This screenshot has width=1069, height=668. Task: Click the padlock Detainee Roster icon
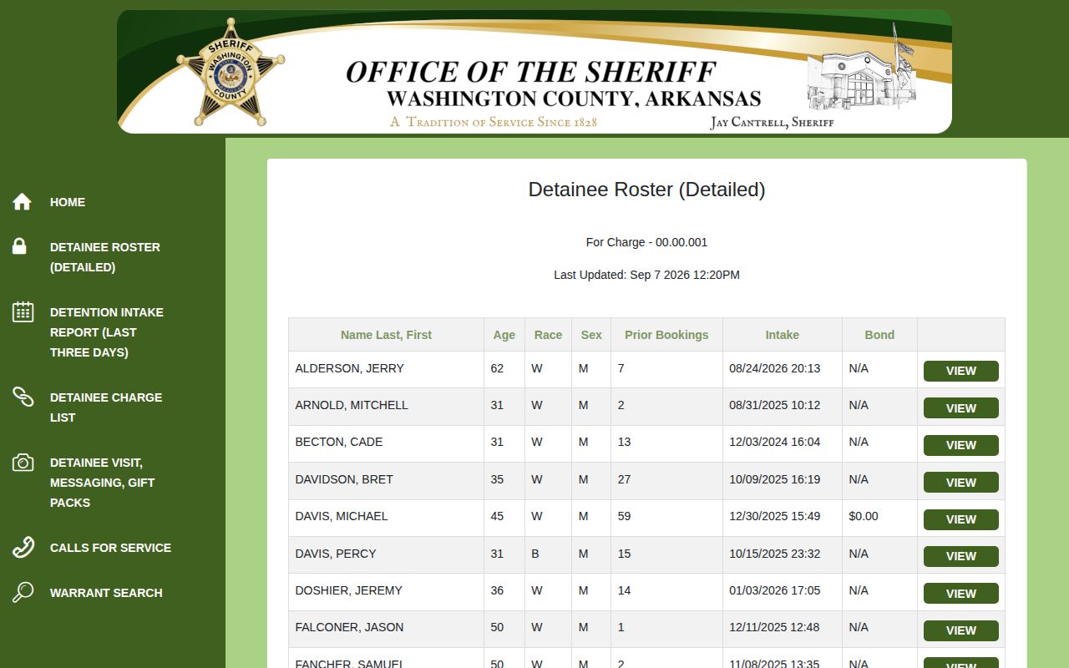pos(19,246)
